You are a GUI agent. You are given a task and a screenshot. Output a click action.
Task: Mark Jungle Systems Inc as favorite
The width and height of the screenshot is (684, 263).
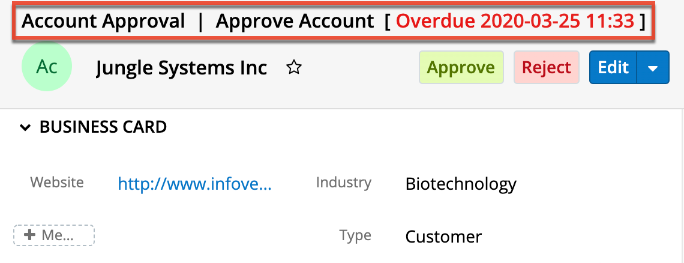point(293,68)
